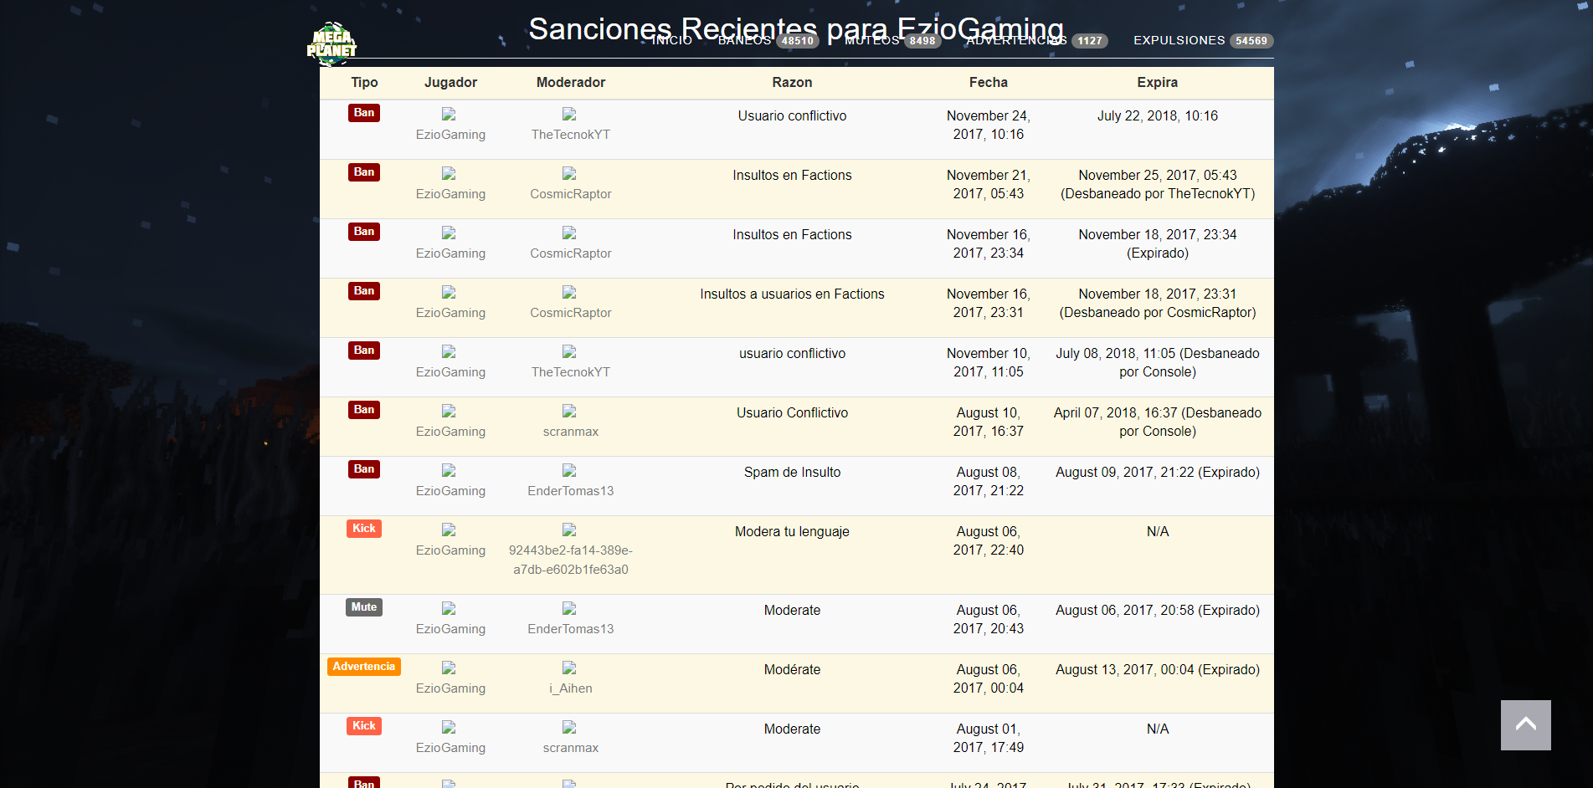Click i_Aihen's avatar icon
The image size is (1593, 788).
click(x=569, y=668)
